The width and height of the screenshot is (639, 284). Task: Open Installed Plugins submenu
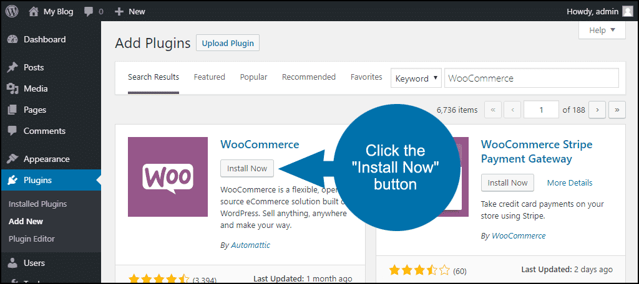pyautogui.click(x=37, y=204)
